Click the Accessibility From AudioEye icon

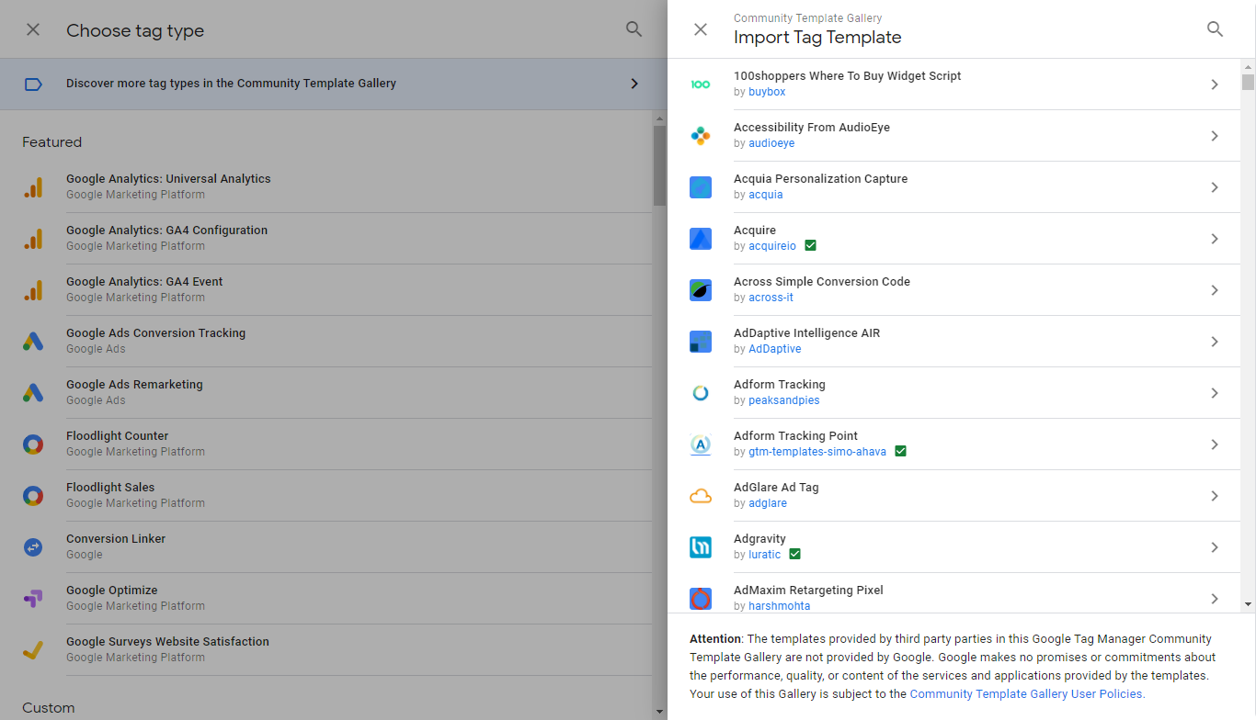[702, 135]
